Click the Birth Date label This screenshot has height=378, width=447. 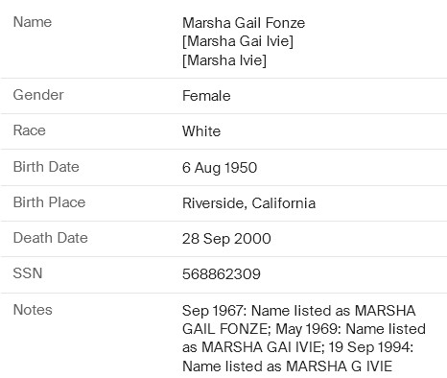pos(46,167)
